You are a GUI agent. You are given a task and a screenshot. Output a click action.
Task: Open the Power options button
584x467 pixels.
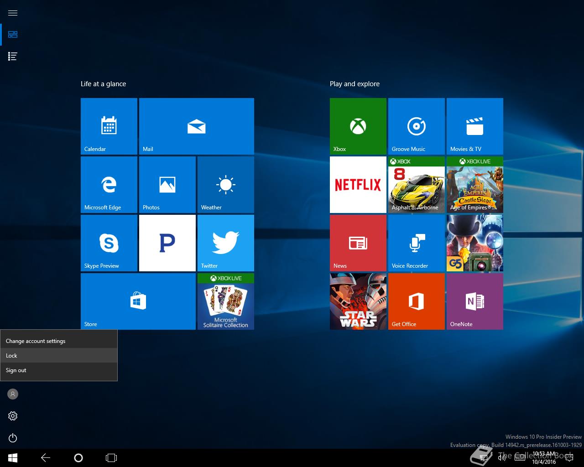point(13,438)
